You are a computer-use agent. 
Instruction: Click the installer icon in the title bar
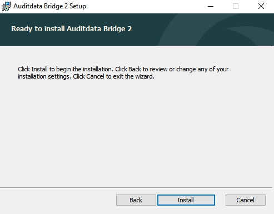click(6, 6)
